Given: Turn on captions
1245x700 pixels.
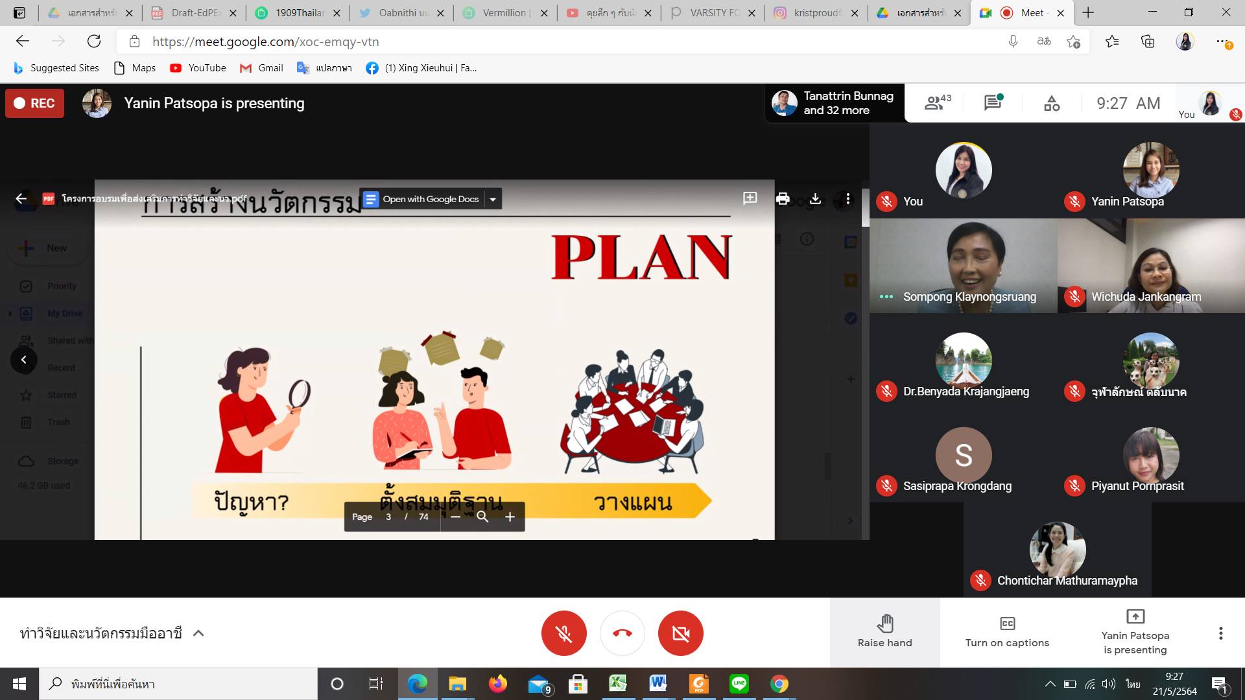Looking at the screenshot, I should click(x=1006, y=632).
